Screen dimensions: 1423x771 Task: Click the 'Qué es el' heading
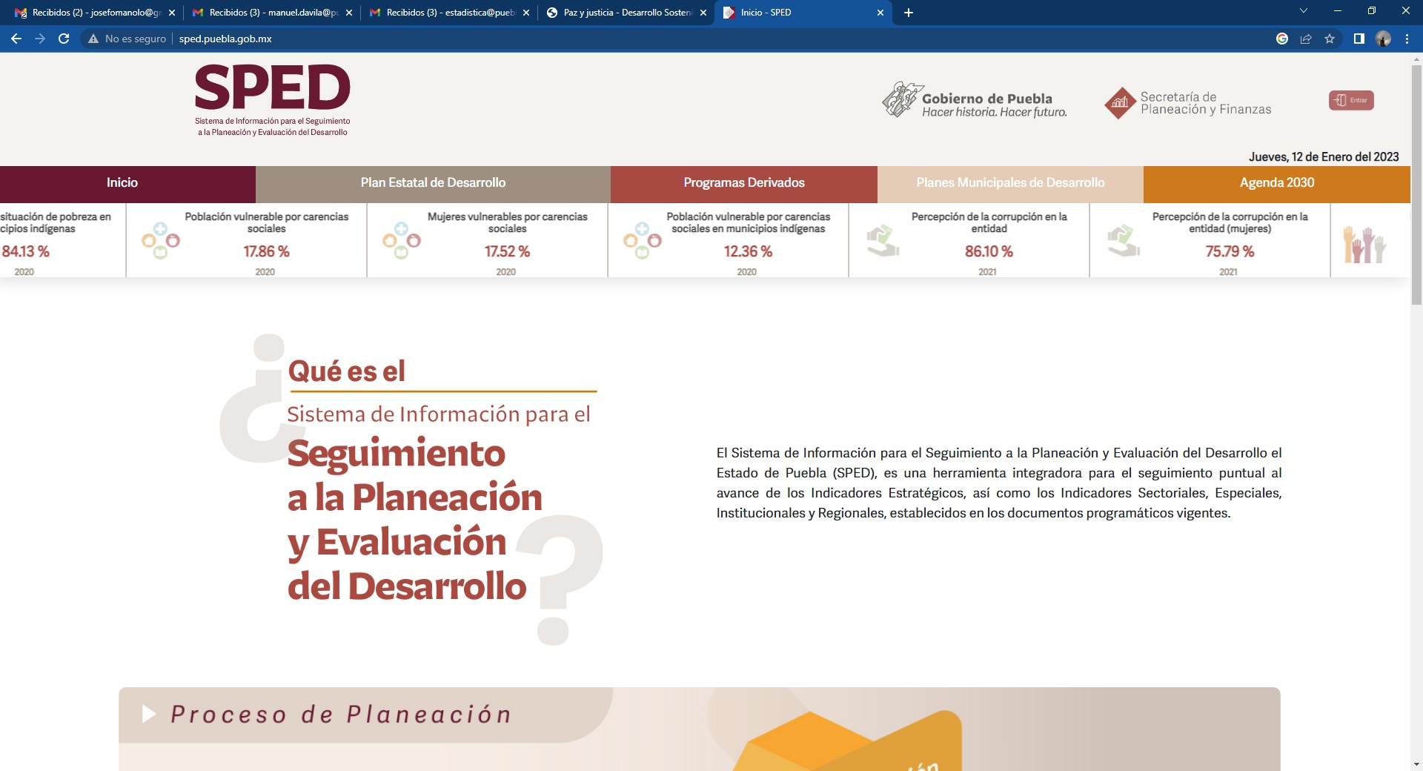point(346,371)
